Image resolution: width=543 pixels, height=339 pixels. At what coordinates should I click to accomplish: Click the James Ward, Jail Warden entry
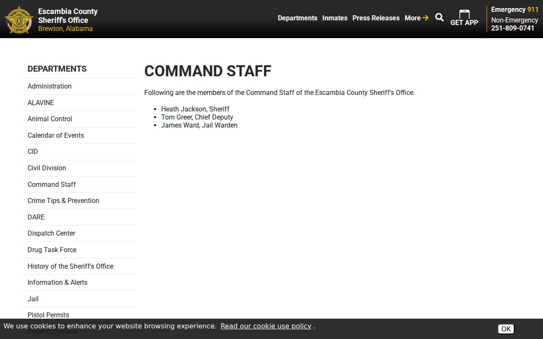coord(199,125)
